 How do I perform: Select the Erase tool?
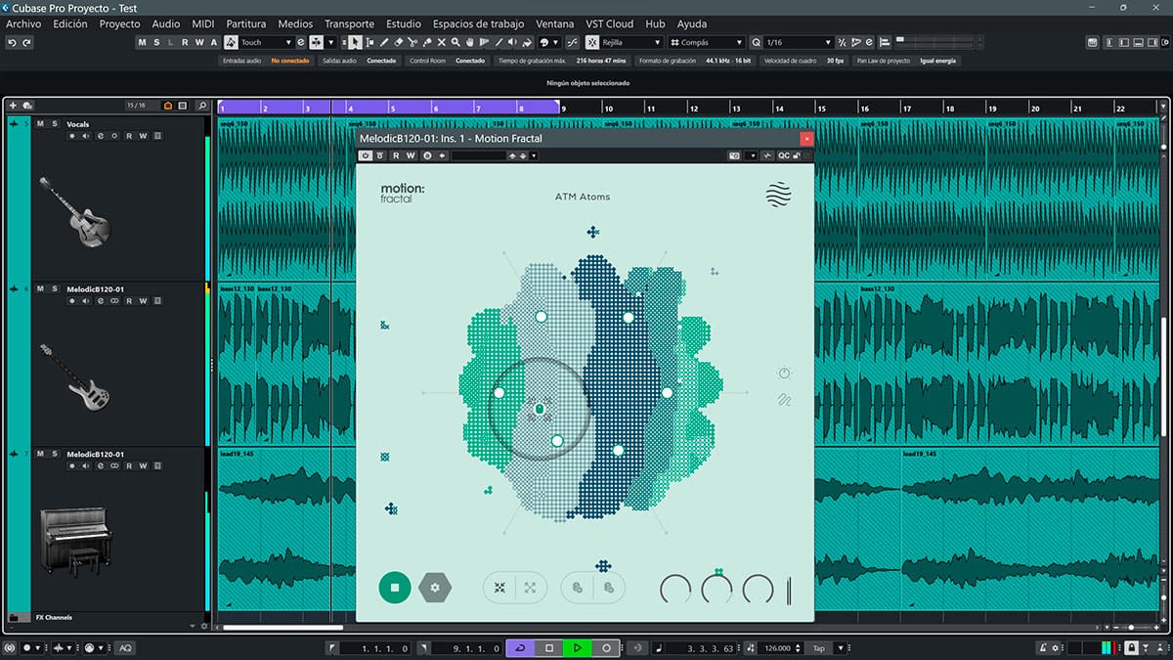pos(399,42)
